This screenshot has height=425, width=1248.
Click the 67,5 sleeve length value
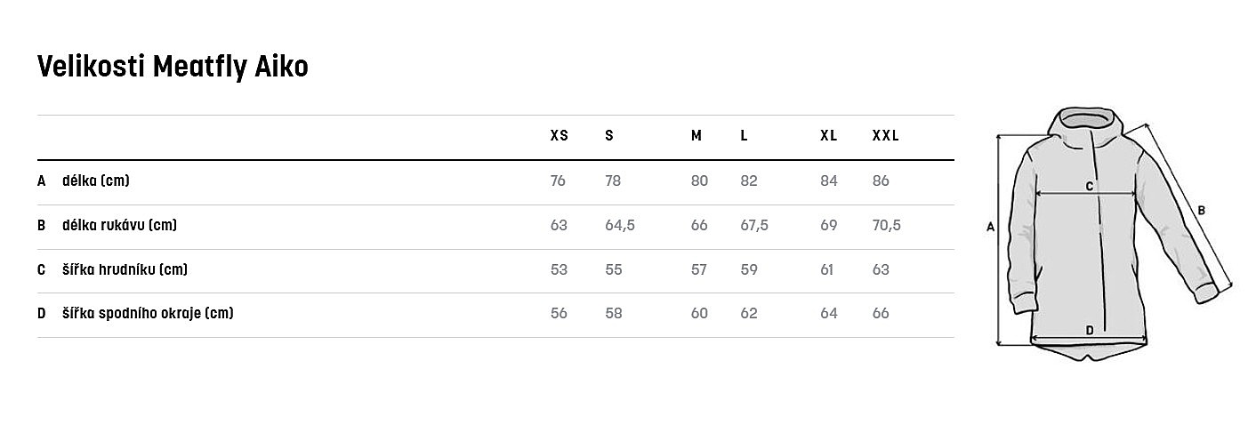pos(754,226)
